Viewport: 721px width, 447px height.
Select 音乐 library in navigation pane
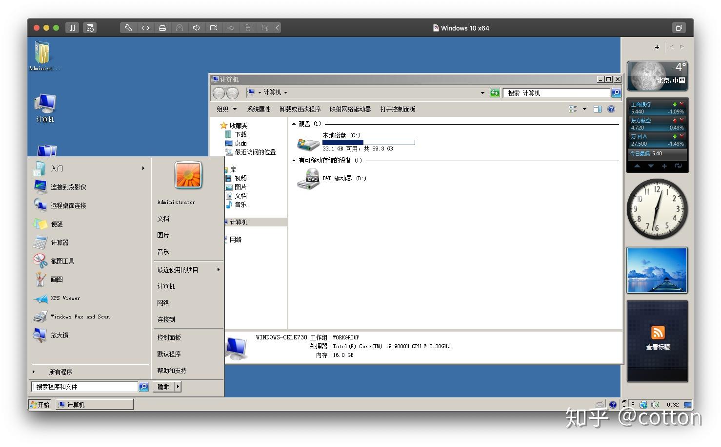pos(236,205)
